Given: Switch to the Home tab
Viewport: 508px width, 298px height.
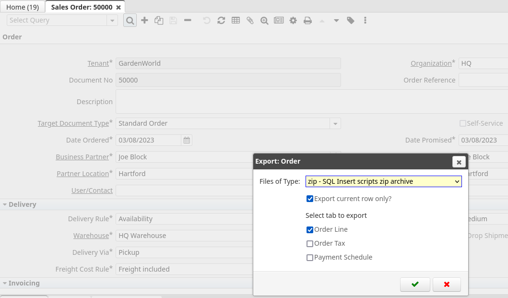Looking at the screenshot, I should click(x=22, y=7).
